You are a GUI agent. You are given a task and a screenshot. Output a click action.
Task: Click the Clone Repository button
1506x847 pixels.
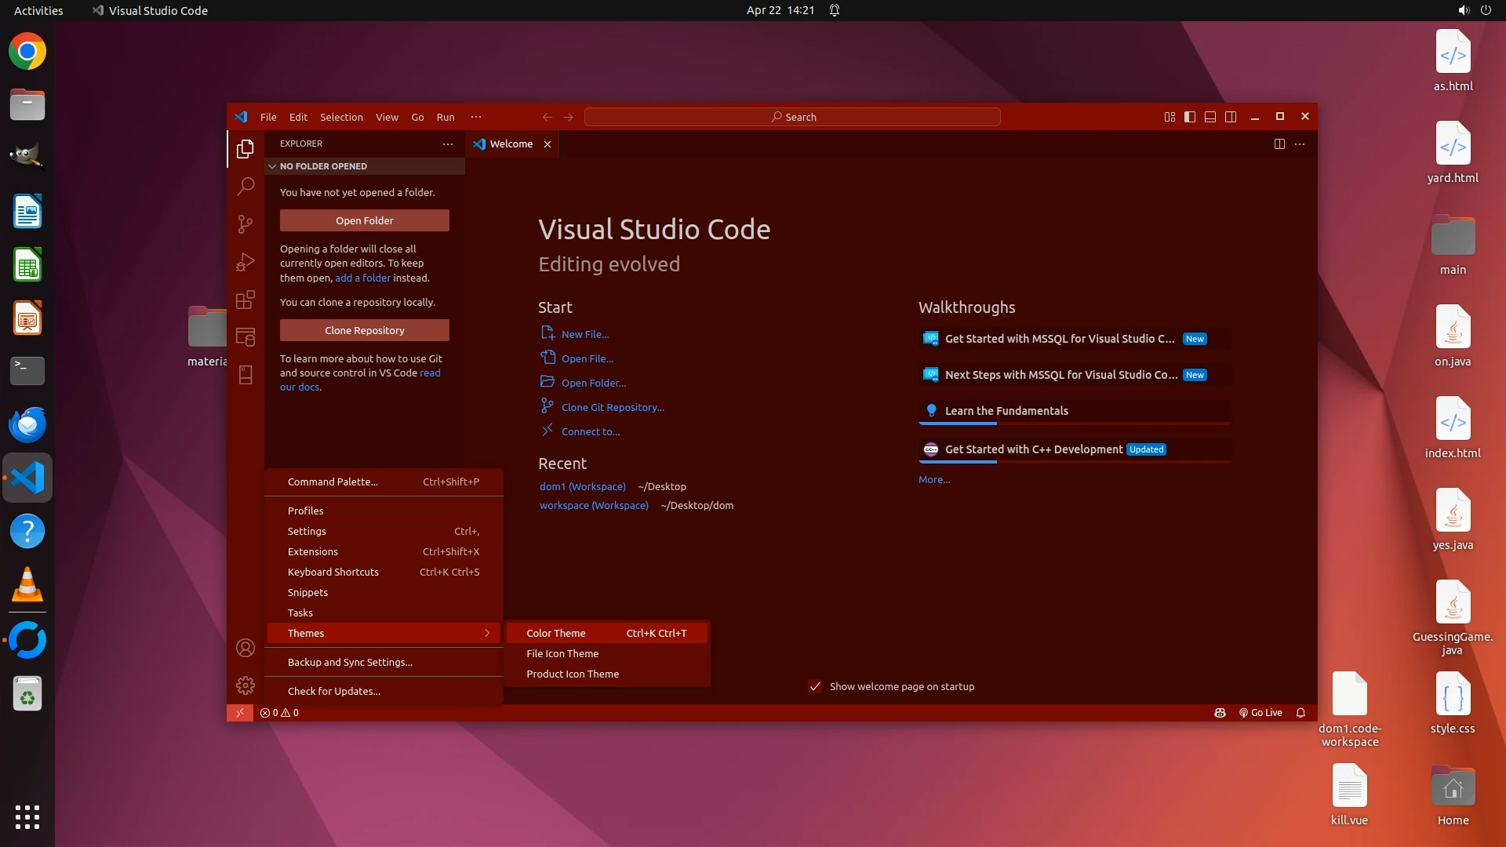coord(365,330)
